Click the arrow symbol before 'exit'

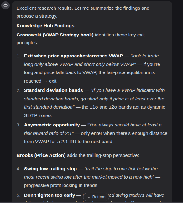pos(45,82)
